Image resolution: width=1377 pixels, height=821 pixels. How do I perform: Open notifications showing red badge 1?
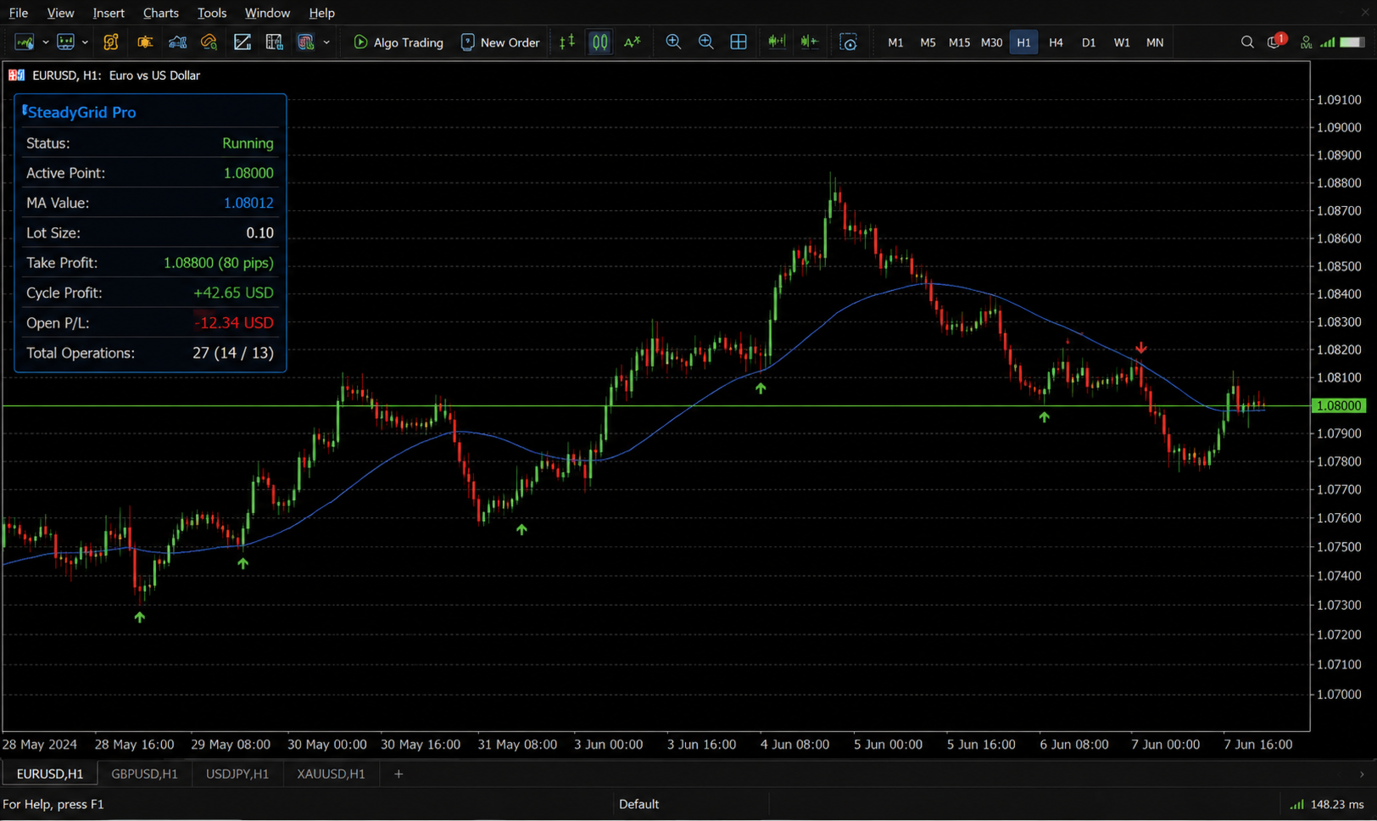(x=1276, y=42)
